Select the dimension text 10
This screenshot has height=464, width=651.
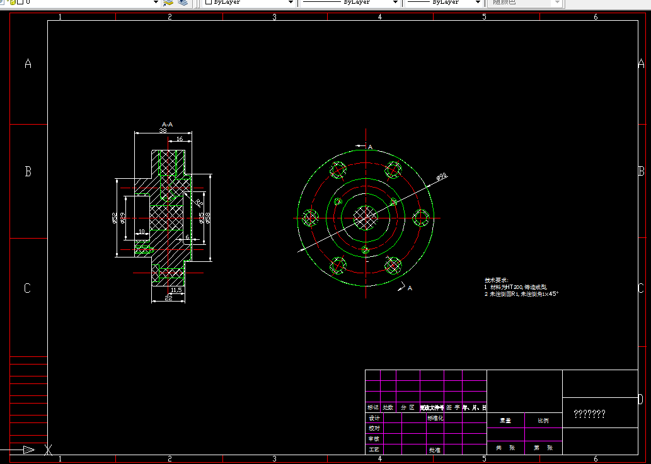pos(142,232)
